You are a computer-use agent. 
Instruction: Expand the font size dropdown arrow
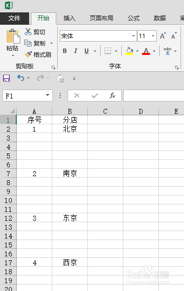pyautogui.click(x=153, y=36)
